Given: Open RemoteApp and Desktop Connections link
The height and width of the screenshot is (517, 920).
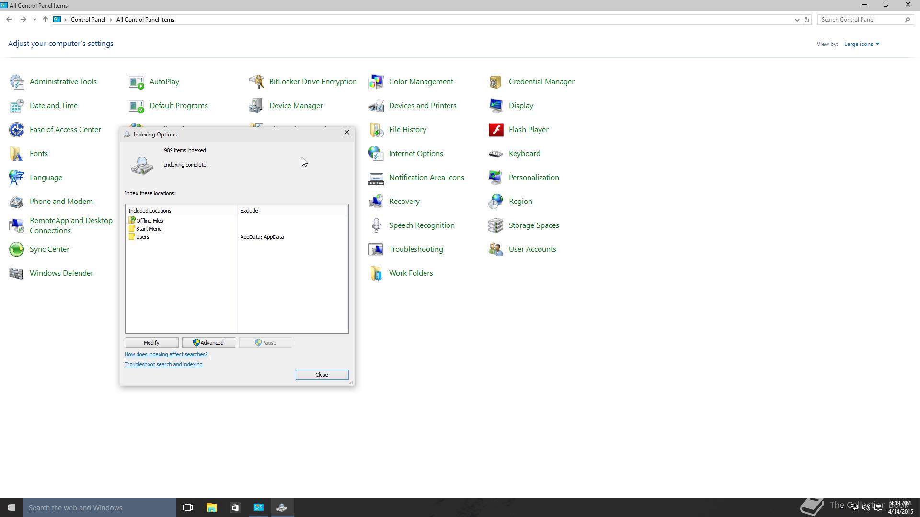Looking at the screenshot, I should [71, 225].
